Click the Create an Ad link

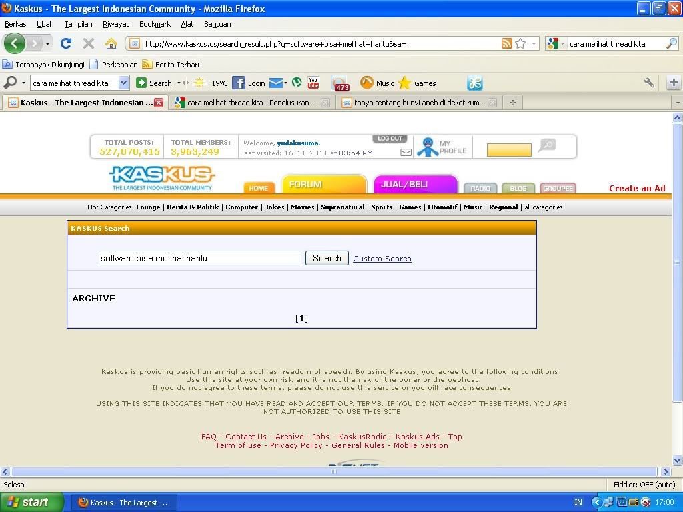(x=637, y=188)
